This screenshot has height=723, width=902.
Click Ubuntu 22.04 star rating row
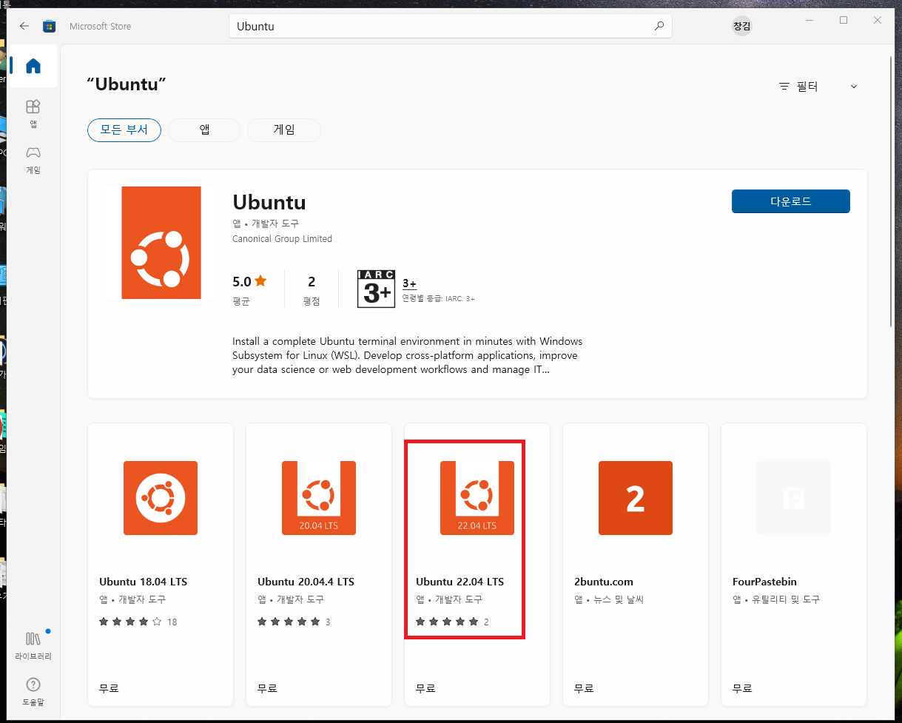pos(452,622)
